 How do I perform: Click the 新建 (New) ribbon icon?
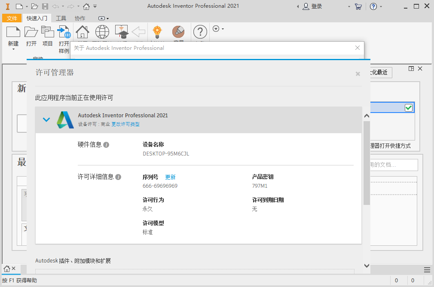tap(13, 32)
